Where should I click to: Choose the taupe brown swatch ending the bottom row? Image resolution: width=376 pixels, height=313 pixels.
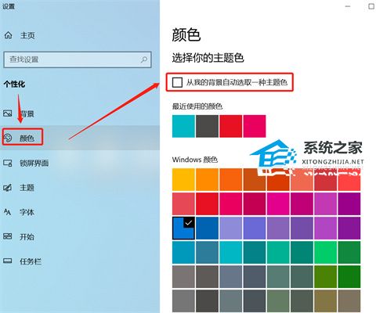(x=349, y=301)
